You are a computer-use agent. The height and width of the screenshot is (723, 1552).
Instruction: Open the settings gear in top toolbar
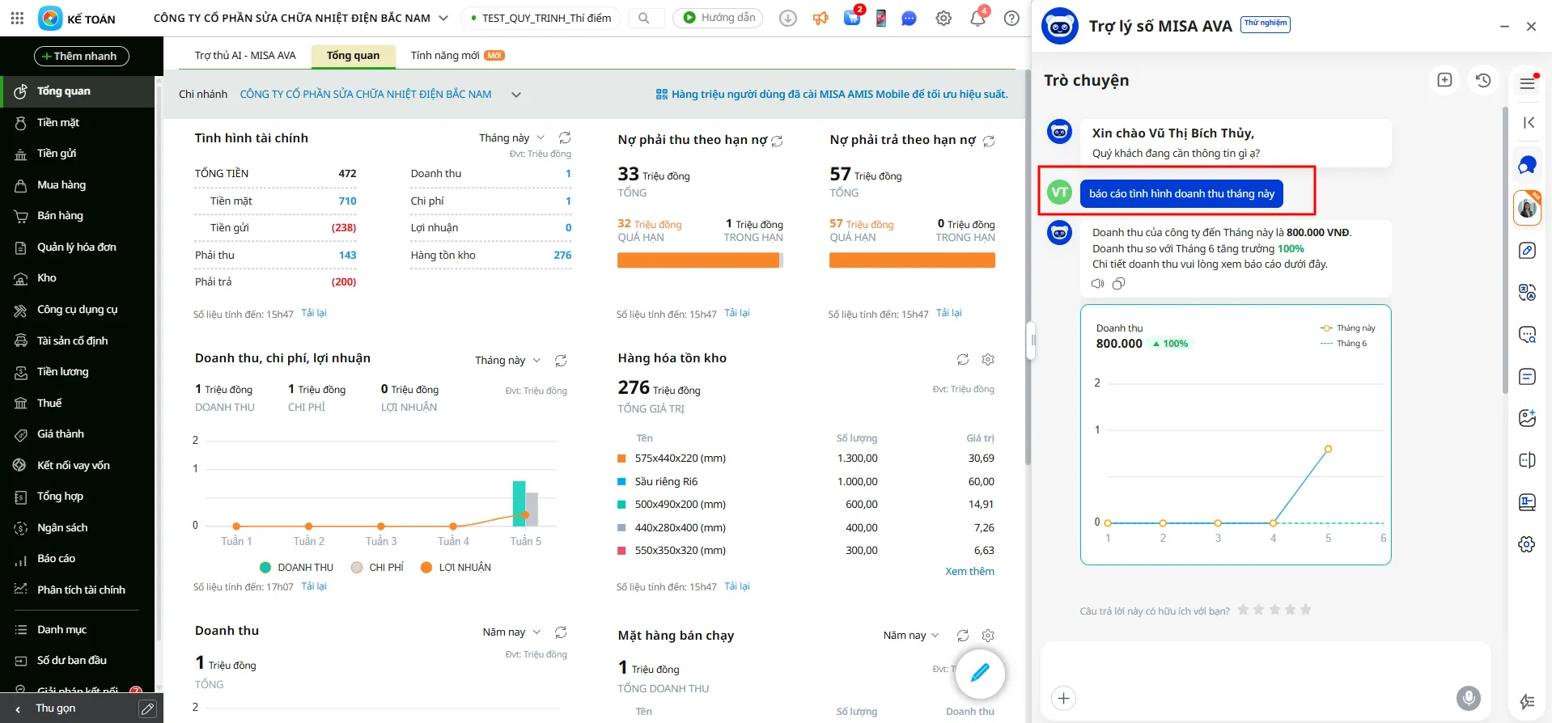point(943,19)
